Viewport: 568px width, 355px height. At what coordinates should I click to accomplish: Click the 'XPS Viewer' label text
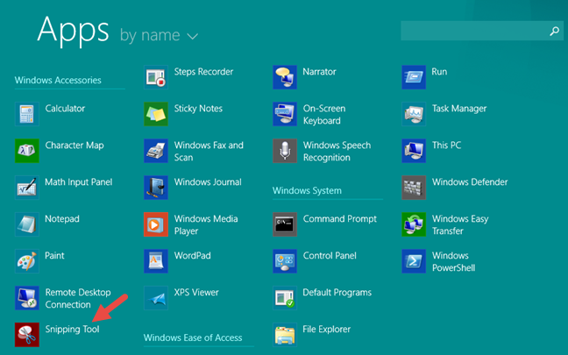[x=196, y=293]
